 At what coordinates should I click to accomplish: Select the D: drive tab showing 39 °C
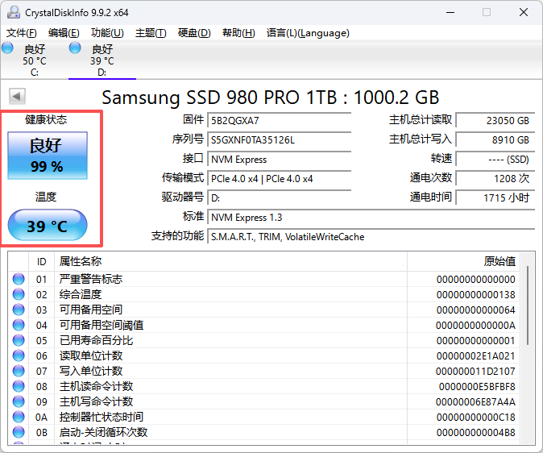[x=102, y=60]
